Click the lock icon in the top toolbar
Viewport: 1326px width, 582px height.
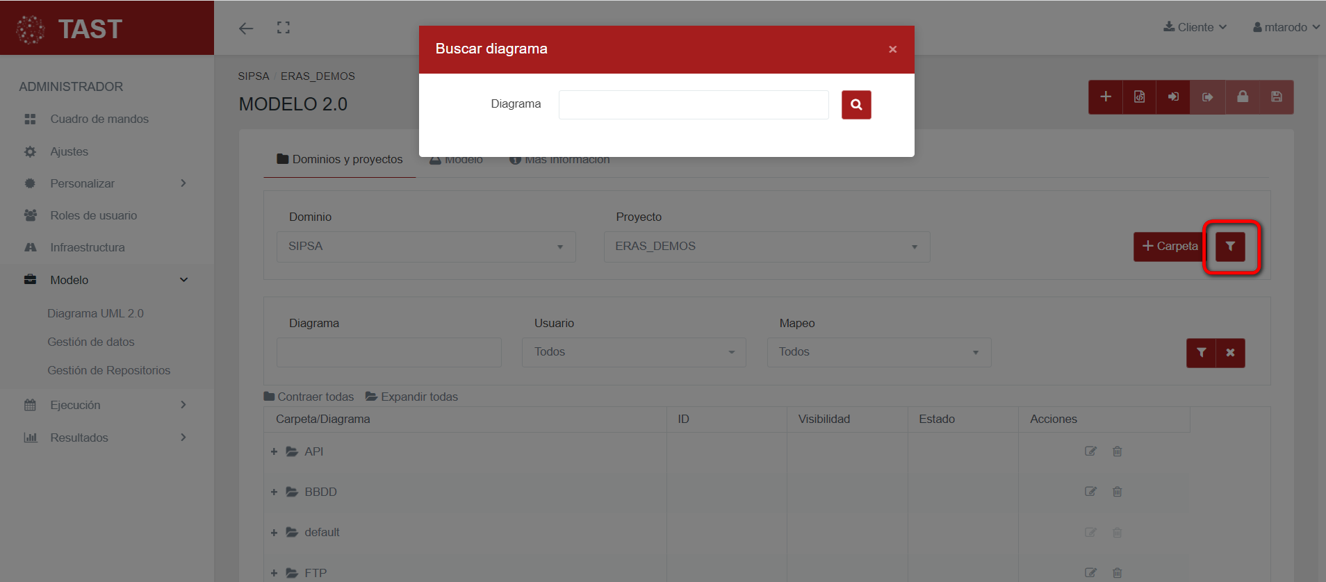click(1242, 97)
